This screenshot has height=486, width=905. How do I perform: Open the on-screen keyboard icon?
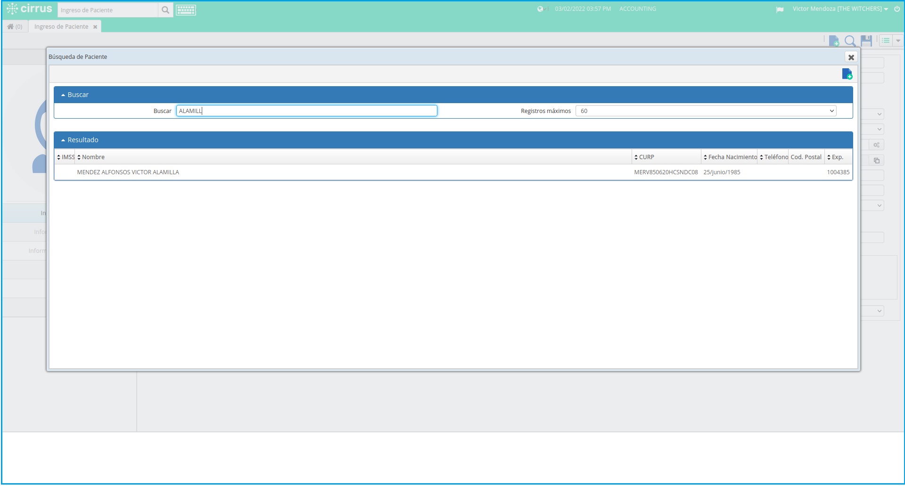(186, 10)
